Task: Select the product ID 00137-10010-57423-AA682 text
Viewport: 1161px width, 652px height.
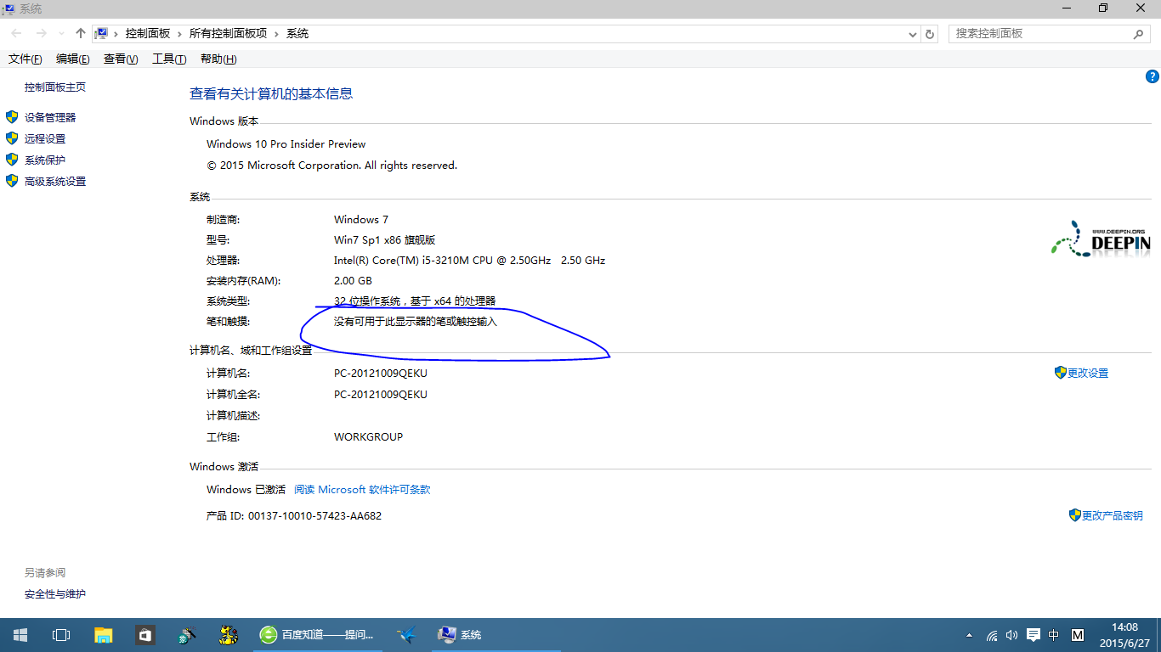Action: [314, 515]
